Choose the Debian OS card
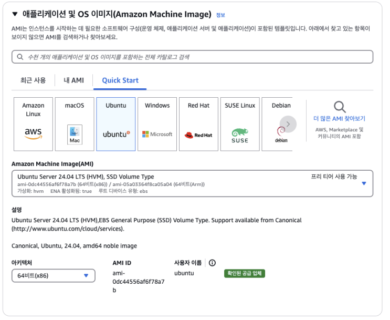Viewport: 390px width, 320px height. [x=277, y=124]
